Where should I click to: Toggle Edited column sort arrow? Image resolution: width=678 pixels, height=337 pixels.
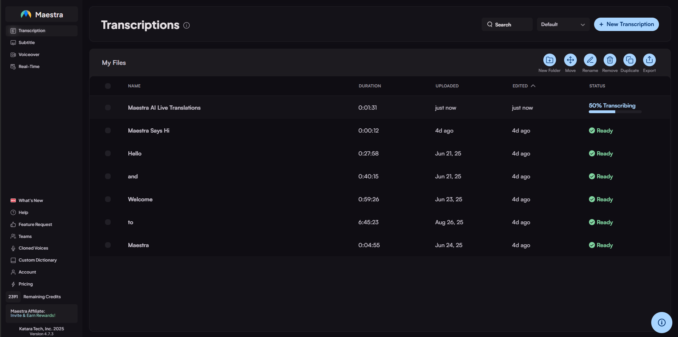(x=533, y=86)
